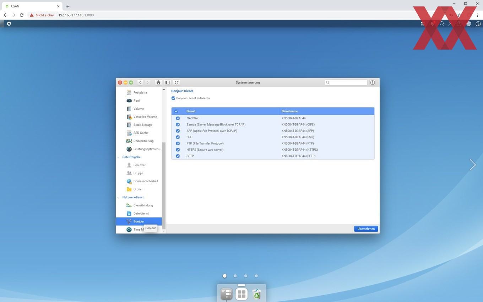Uncheck the SSH service checkbox

point(178,137)
